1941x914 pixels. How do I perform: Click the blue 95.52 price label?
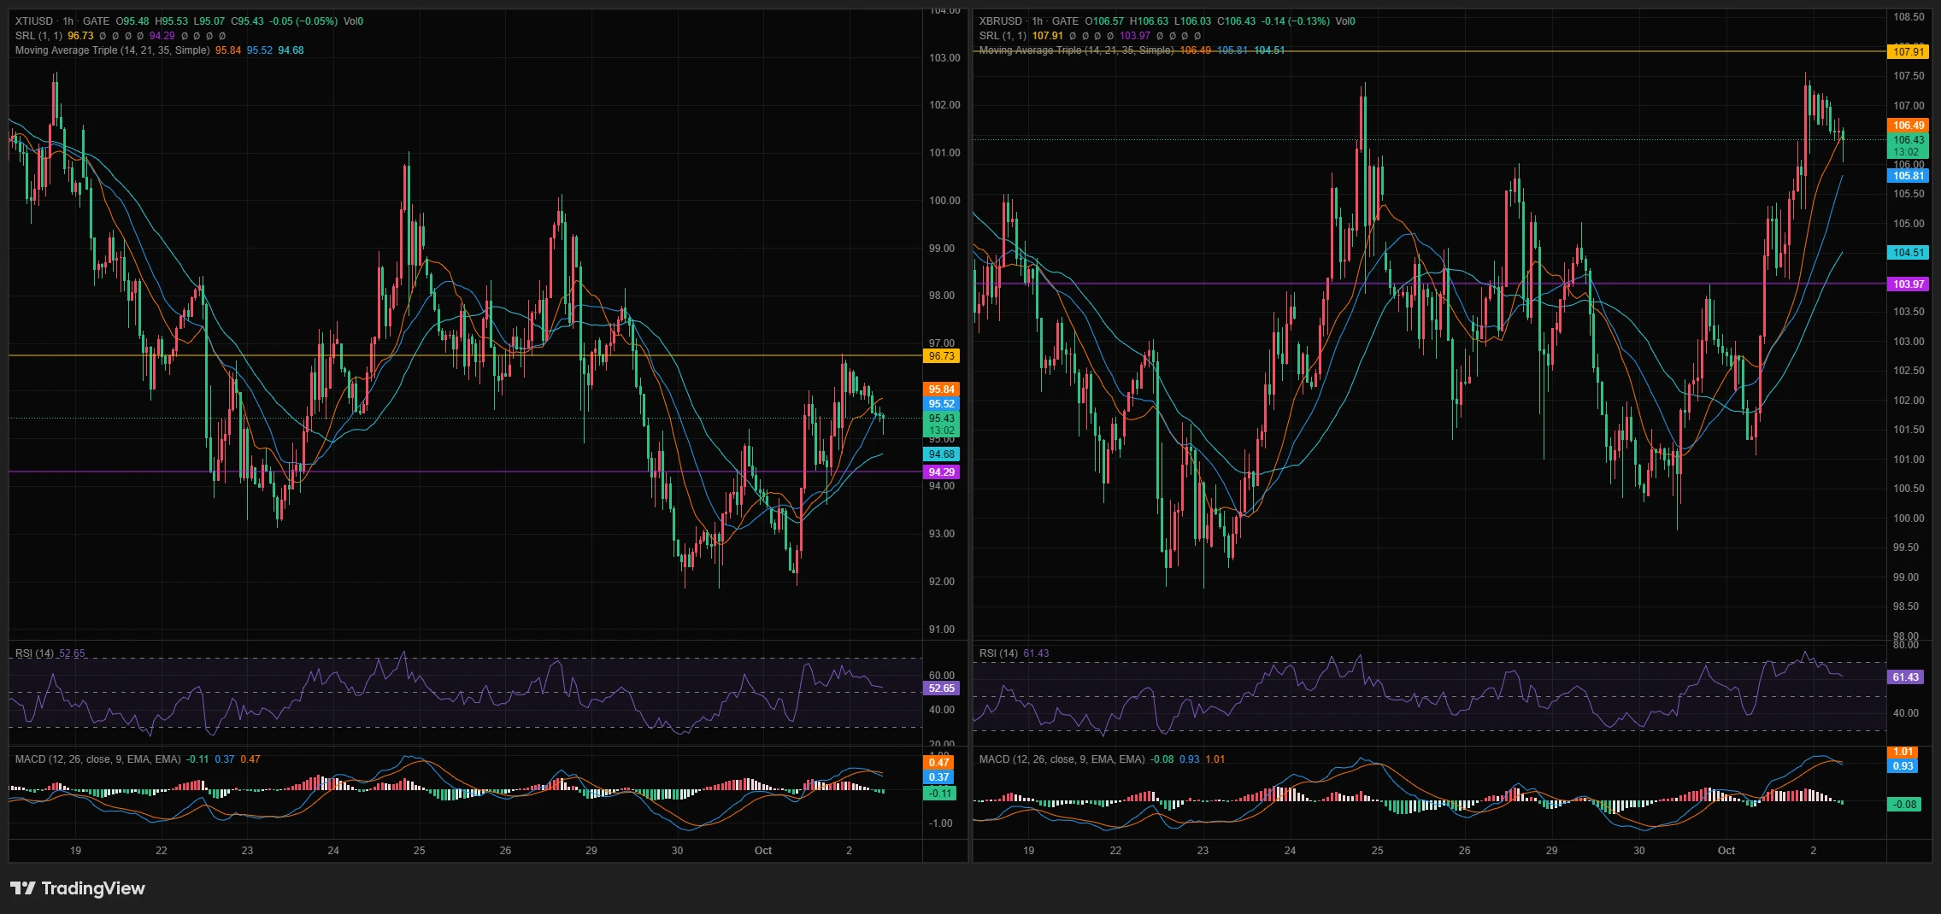click(x=942, y=404)
